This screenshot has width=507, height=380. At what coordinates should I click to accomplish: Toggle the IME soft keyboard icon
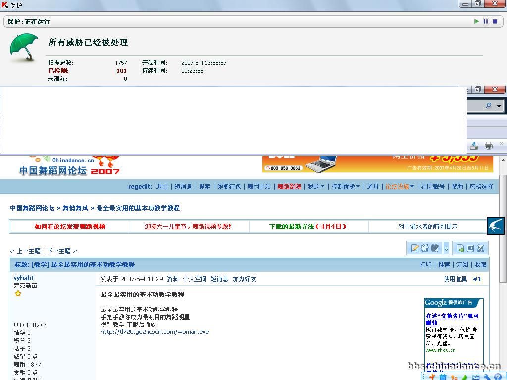(476, 377)
